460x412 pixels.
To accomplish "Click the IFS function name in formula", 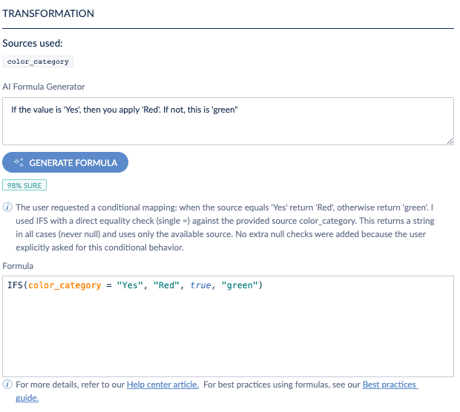I will coord(14,286).
